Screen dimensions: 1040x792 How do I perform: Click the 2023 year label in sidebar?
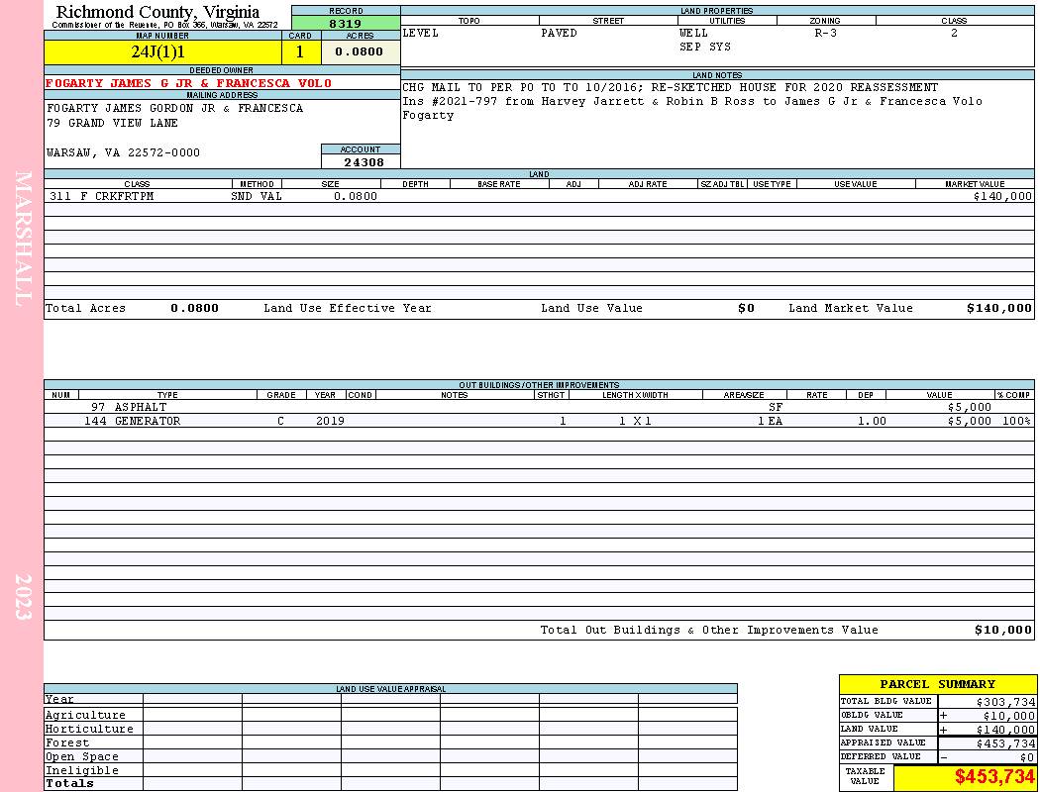coord(23,597)
